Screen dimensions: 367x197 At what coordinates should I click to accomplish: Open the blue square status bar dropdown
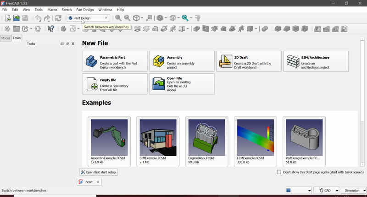point(299,191)
